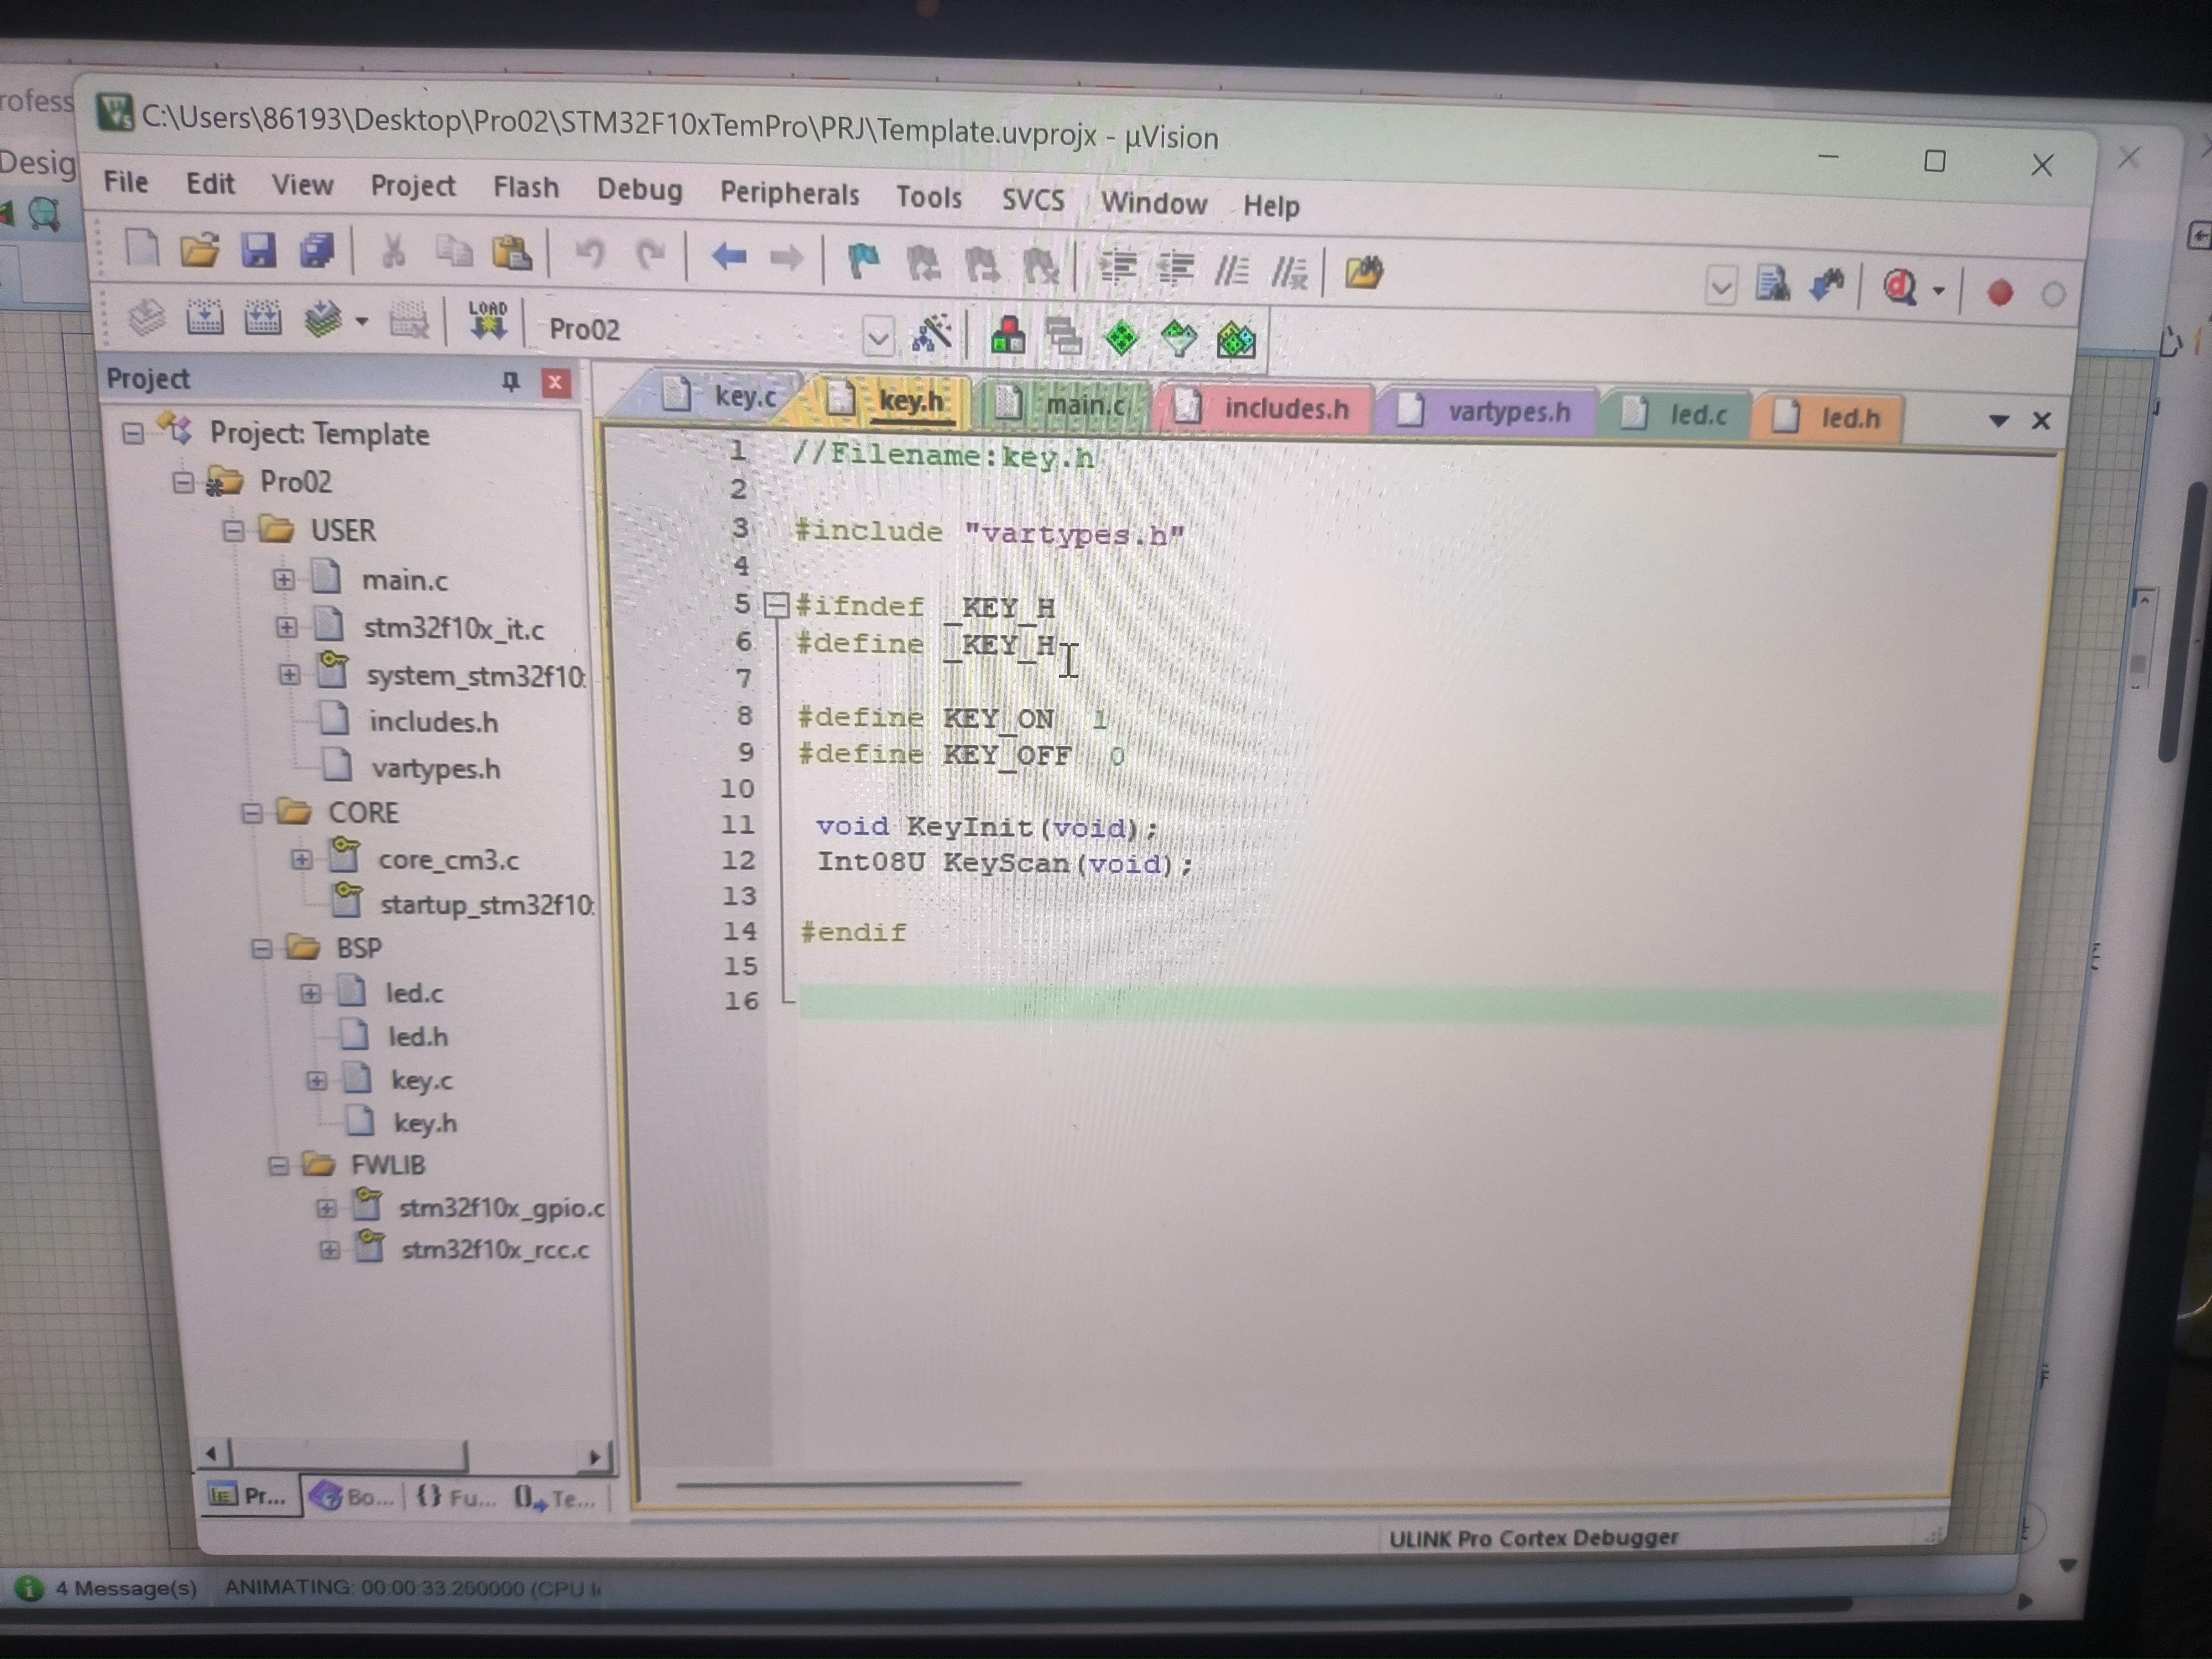Expand main.c node in USER group

point(283,579)
